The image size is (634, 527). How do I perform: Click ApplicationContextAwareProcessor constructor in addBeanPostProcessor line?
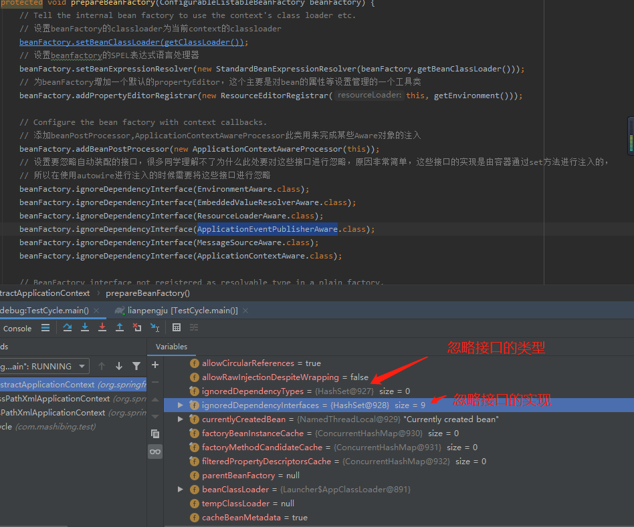pos(268,149)
